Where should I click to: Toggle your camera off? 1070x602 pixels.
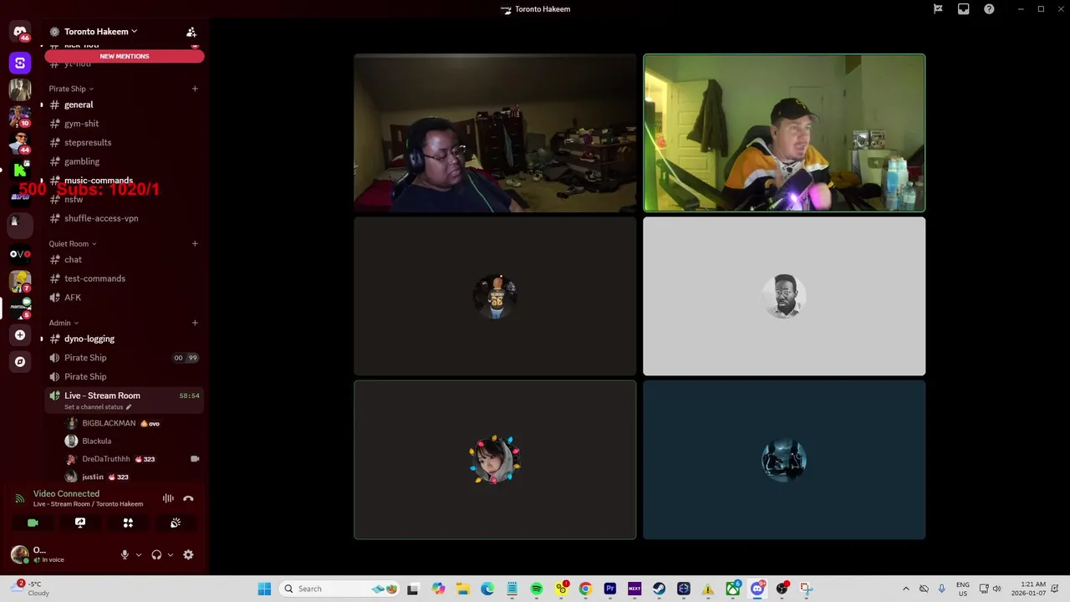33,523
